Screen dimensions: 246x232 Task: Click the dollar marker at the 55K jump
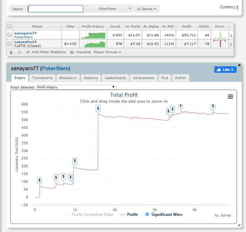pos(98,108)
